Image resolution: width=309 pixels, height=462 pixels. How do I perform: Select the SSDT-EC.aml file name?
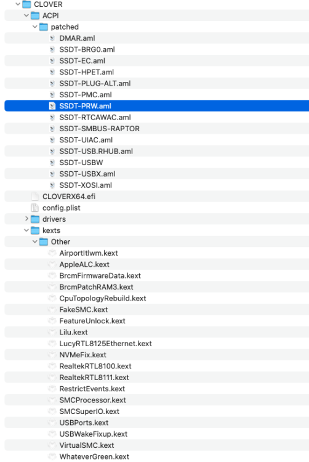82,61
